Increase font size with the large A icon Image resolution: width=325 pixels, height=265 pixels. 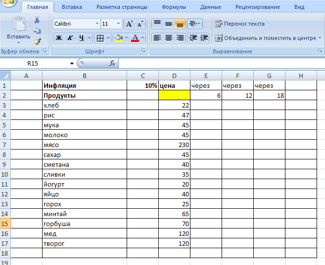click(x=129, y=24)
